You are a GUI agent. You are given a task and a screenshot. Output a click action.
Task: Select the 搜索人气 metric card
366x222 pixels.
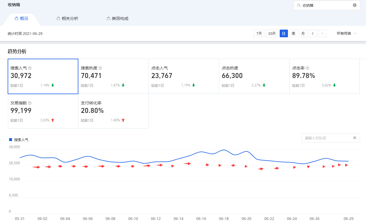tap(43, 76)
